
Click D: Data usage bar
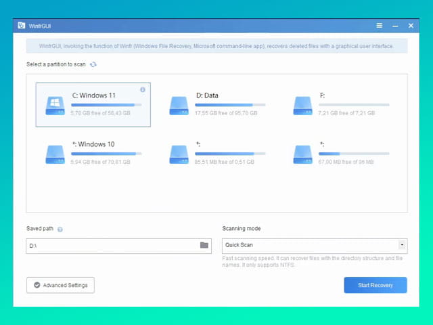point(230,105)
